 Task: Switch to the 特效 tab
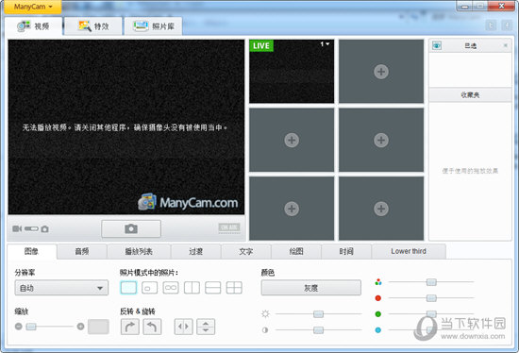click(93, 26)
